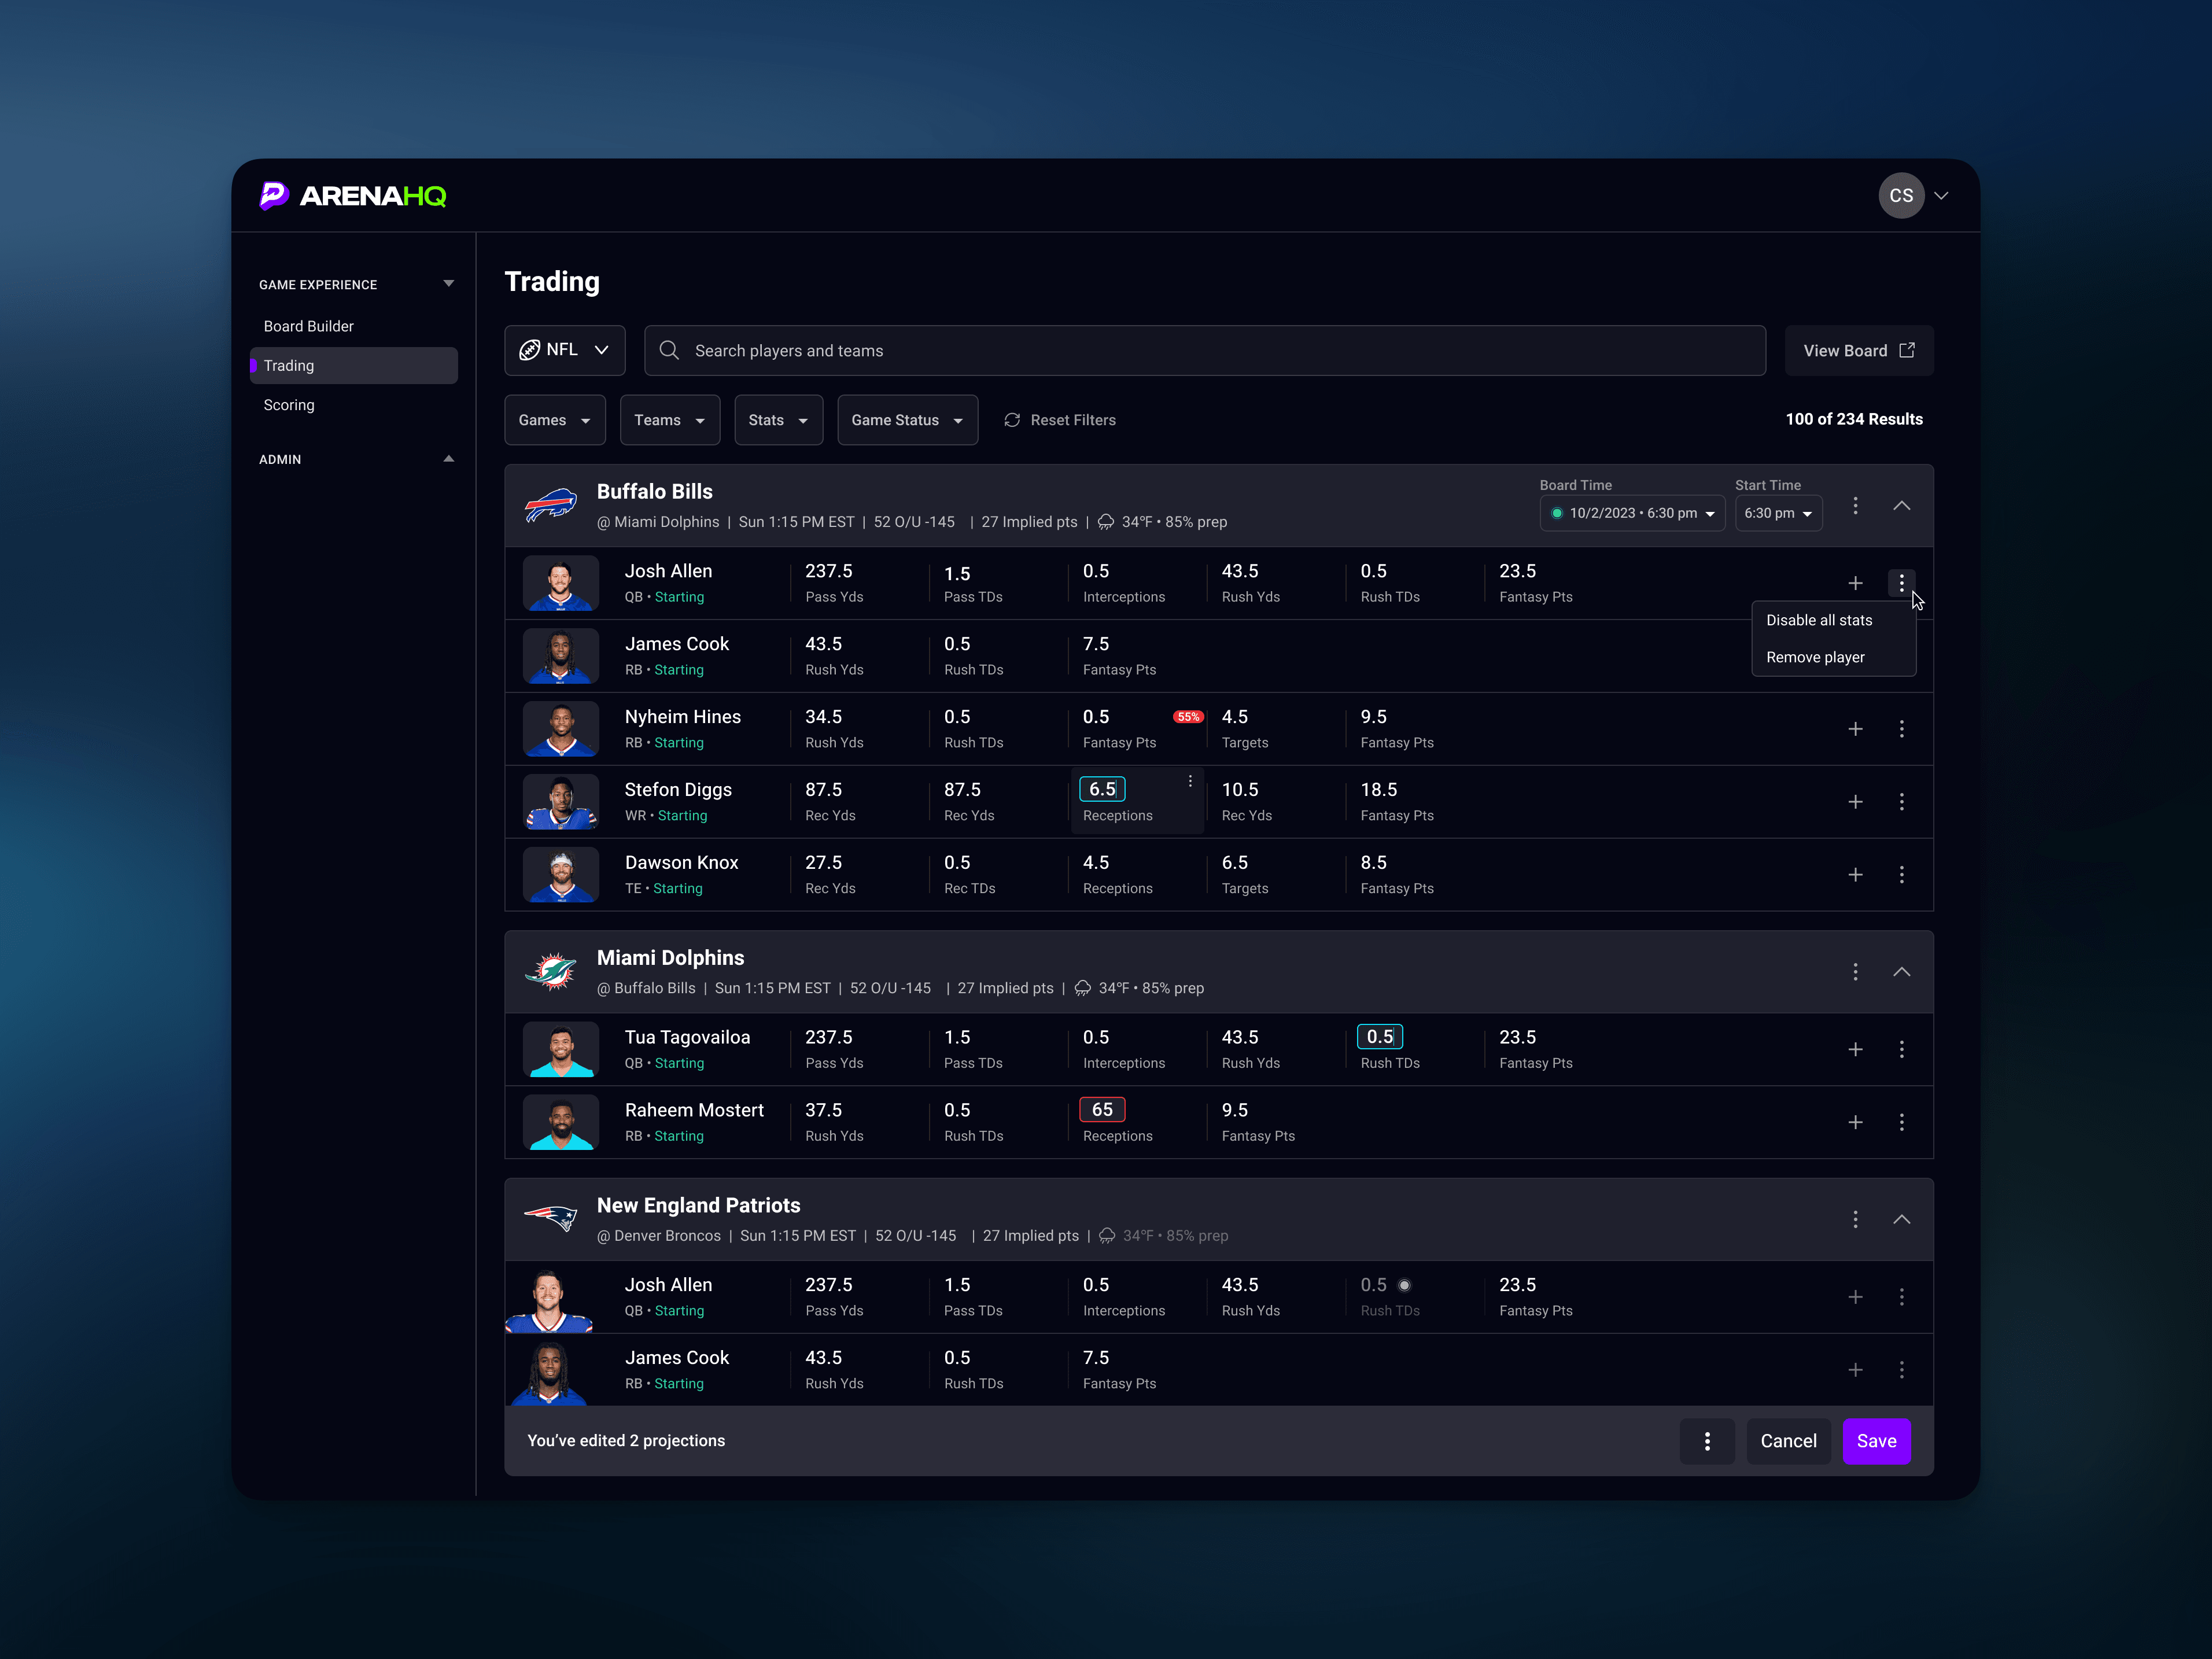Open the Game Status filter dropdown

[907, 420]
